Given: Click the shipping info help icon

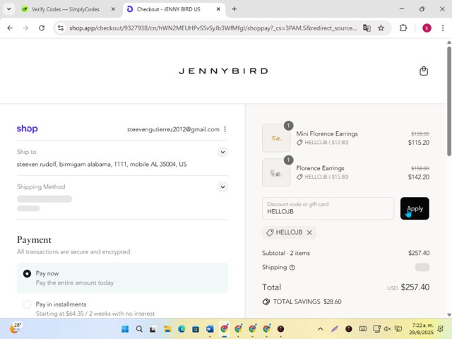Looking at the screenshot, I should point(292,268).
